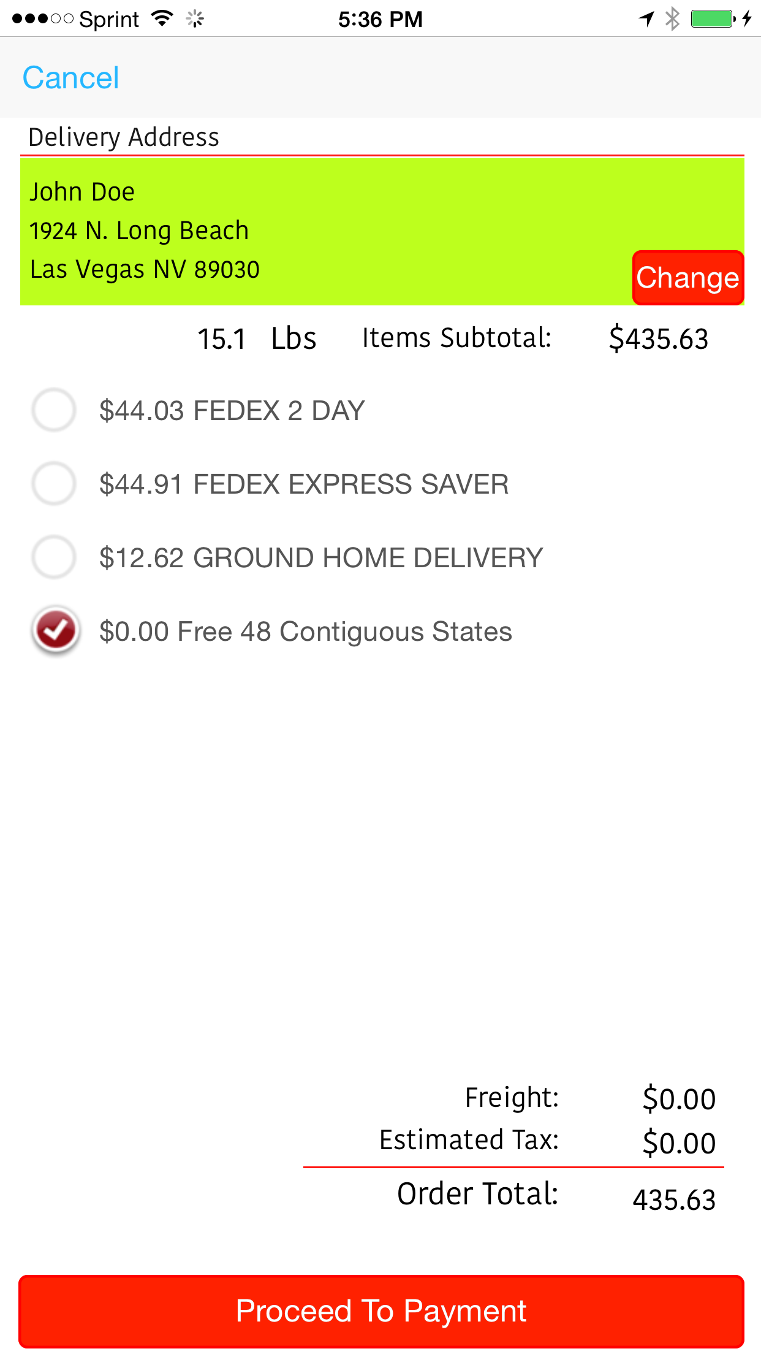Image resolution: width=761 pixels, height=1354 pixels.
Task: Tap the battery icon in status bar
Action: [713, 18]
